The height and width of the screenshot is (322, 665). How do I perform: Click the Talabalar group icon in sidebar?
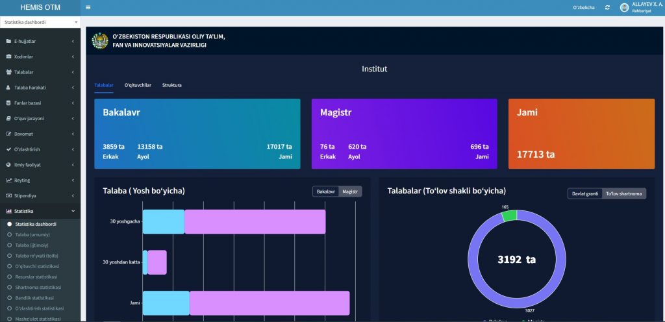tap(8, 72)
